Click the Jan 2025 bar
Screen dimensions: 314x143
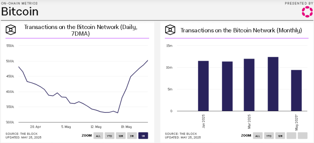203,86
